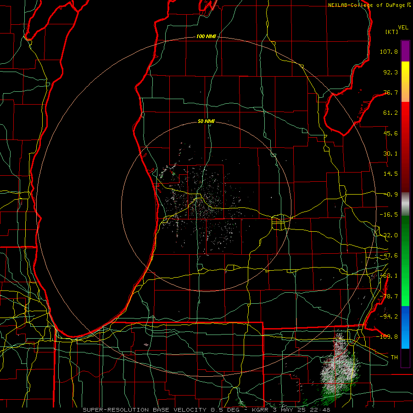Click the VEL legend title
The image size is (413, 413).
(x=403, y=28)
